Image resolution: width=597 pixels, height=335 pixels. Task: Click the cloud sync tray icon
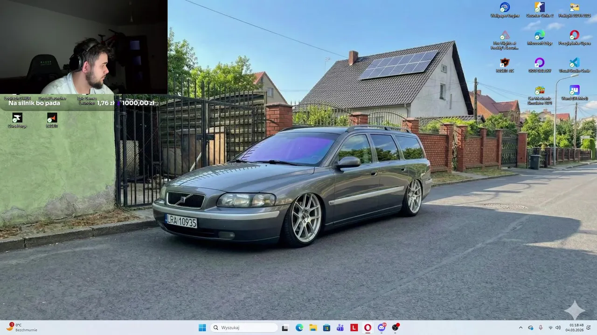(531, 328)
